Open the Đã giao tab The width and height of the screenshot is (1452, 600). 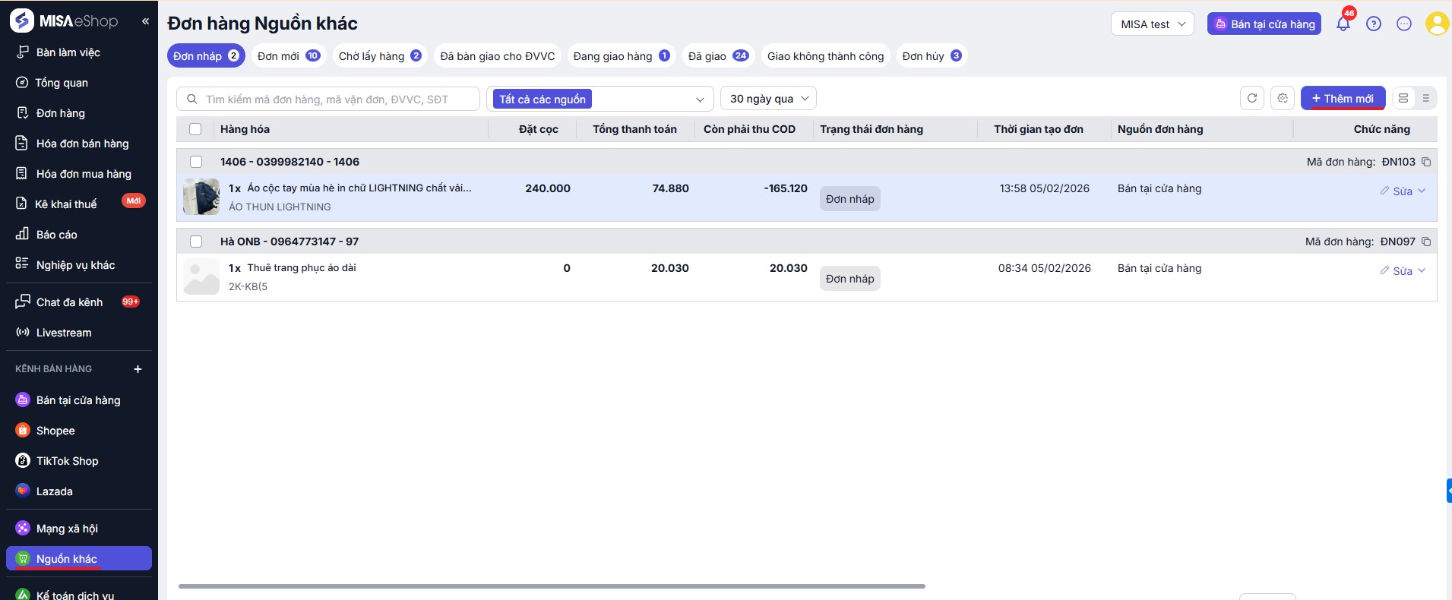pos(717,55)
